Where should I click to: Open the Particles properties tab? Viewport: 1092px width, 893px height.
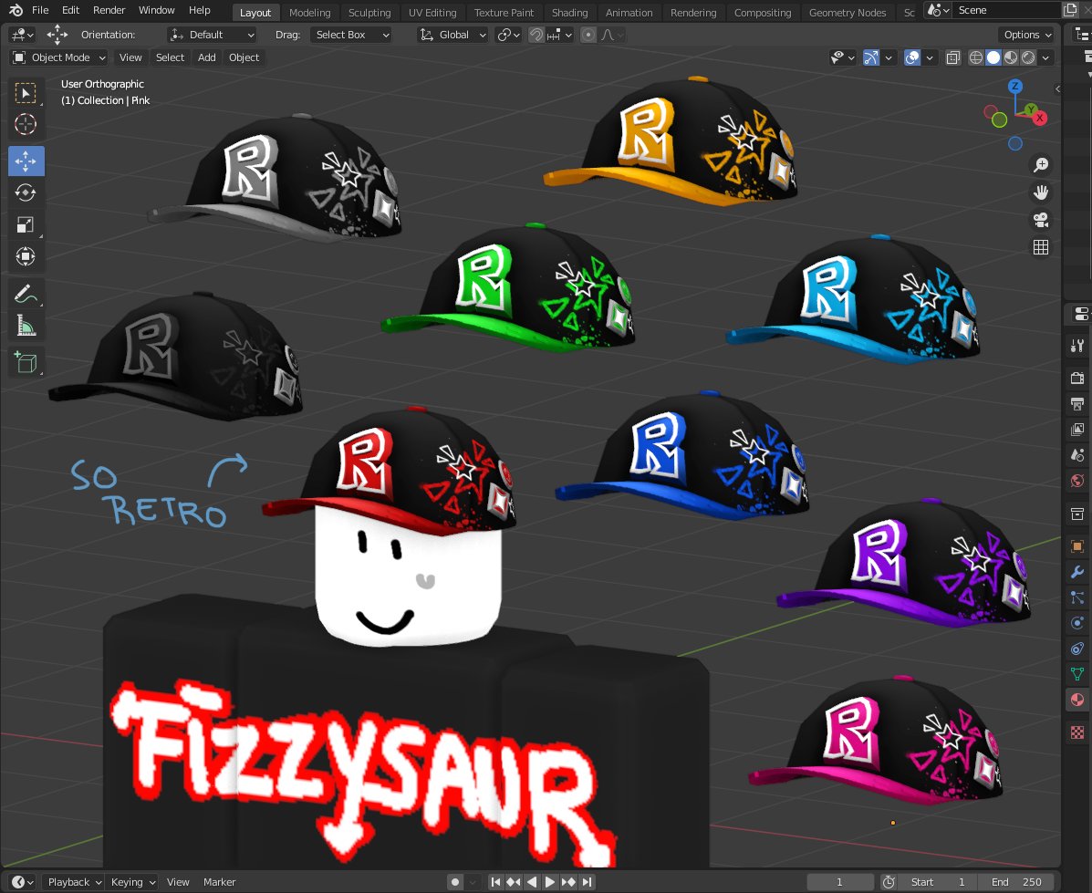click(1077, 597)
